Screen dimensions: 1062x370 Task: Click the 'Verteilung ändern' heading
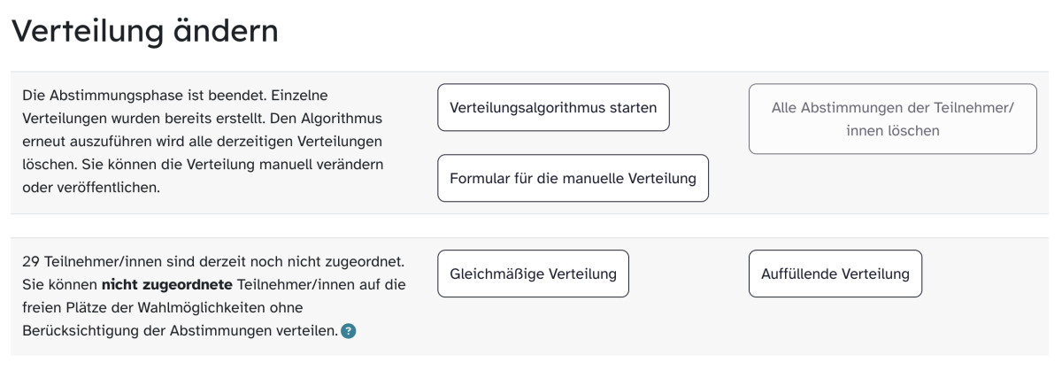(x=144, y=32)
